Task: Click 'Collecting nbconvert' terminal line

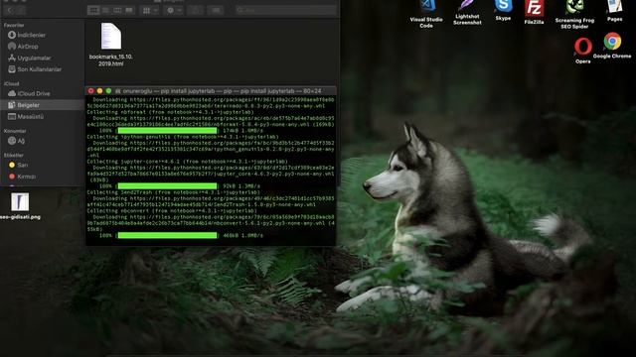Action: point(172,211)
